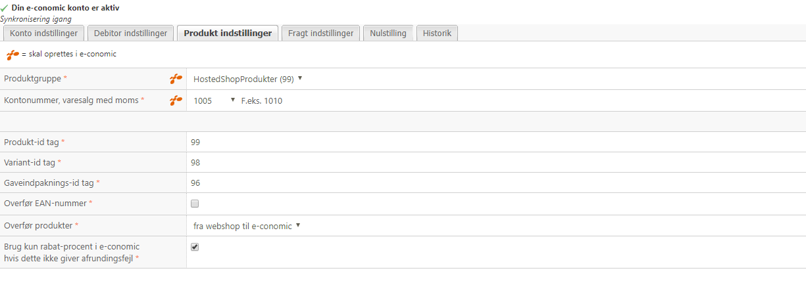Image resolution: width=806 pixels, height=281 pixels.
Task: Select the Produkt indstillinger tab
Action: coord(228,33)
